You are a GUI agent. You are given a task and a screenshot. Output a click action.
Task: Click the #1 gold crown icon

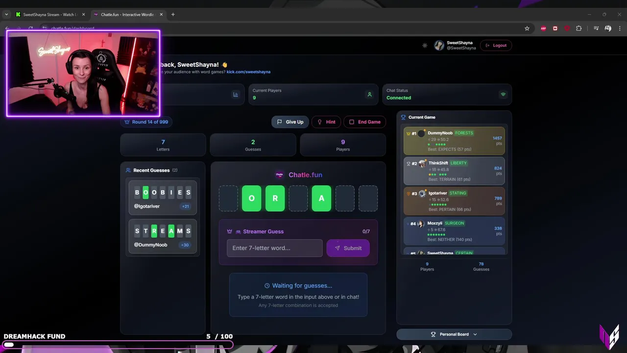(x=409, y=133)
